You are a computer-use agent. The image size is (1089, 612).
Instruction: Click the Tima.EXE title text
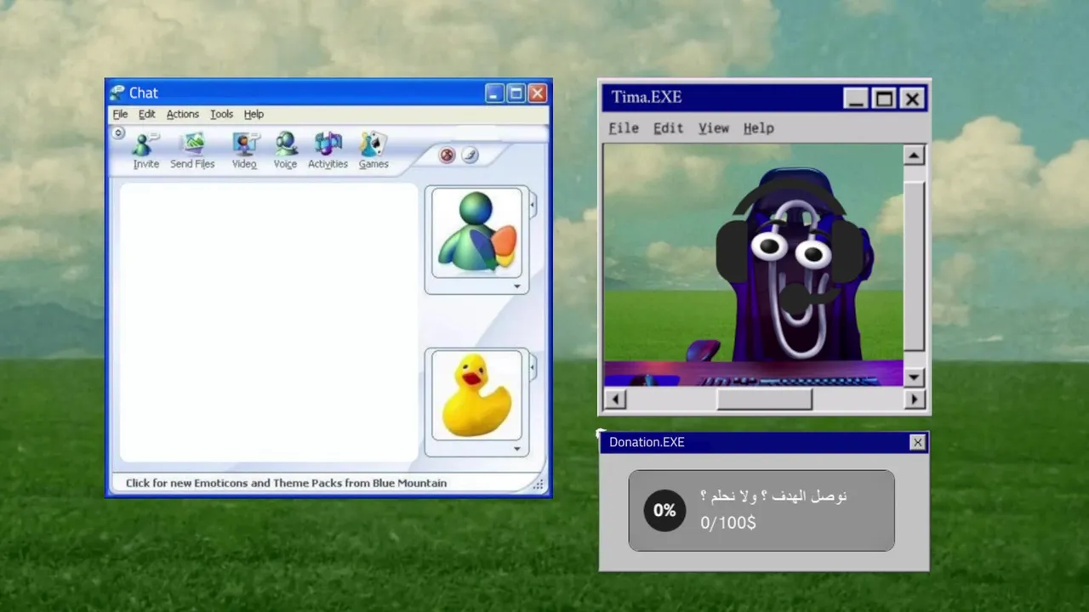click(x=647, y=97)
